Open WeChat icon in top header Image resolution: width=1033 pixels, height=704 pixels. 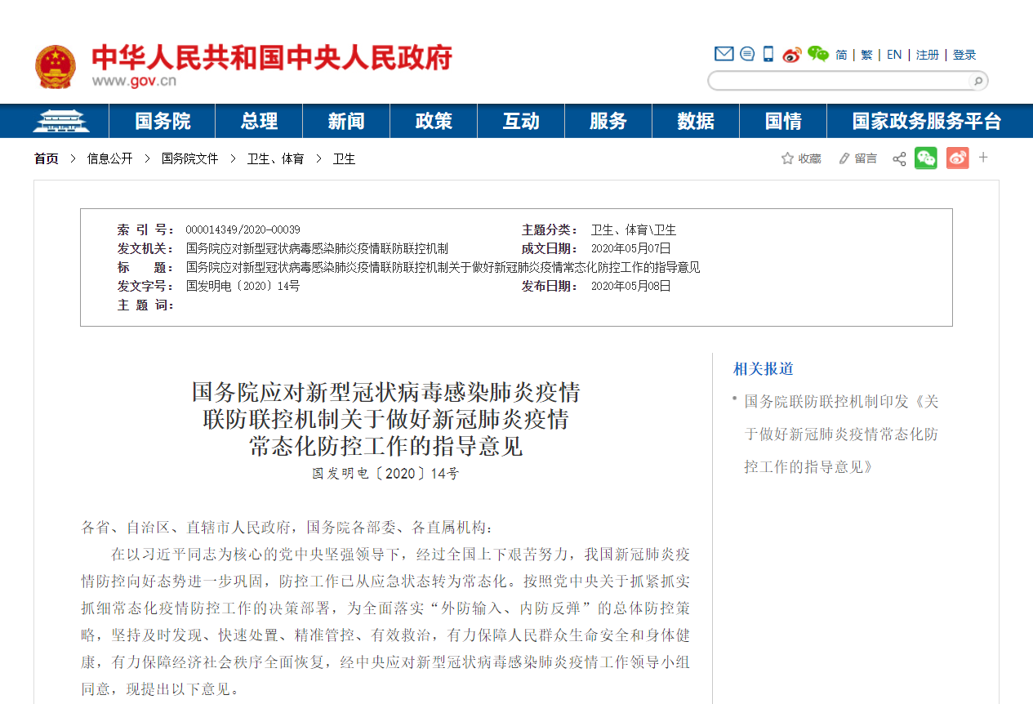pyautogui.click(x=818, y=54)
